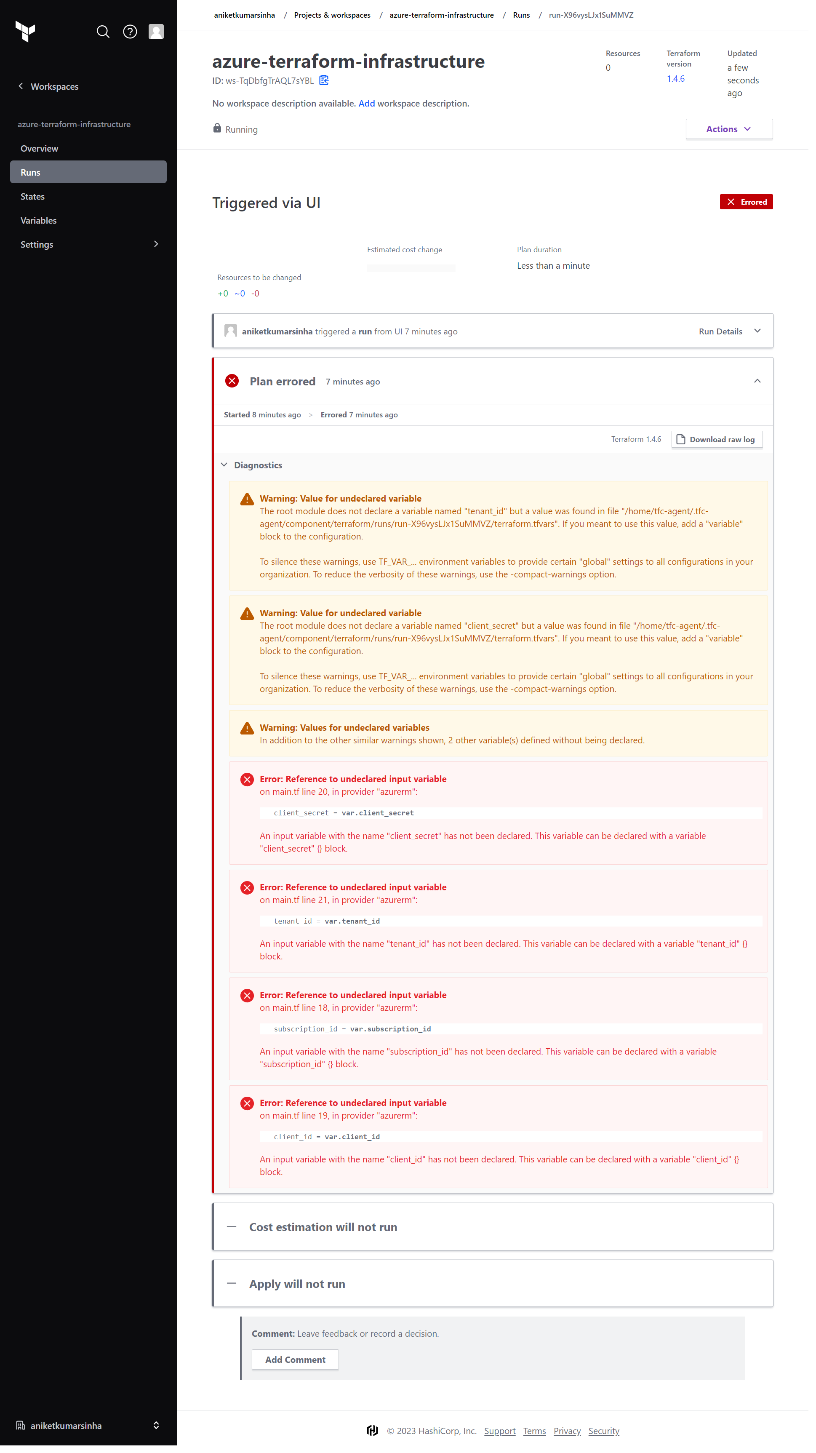Click workspace name in sidebar header
The image size is (816, 1453).
pyautogui.click(x=75, y=125)
